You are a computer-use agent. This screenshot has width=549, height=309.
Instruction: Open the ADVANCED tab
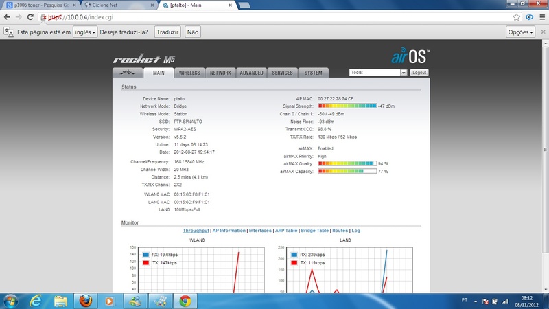coord(251,73)
